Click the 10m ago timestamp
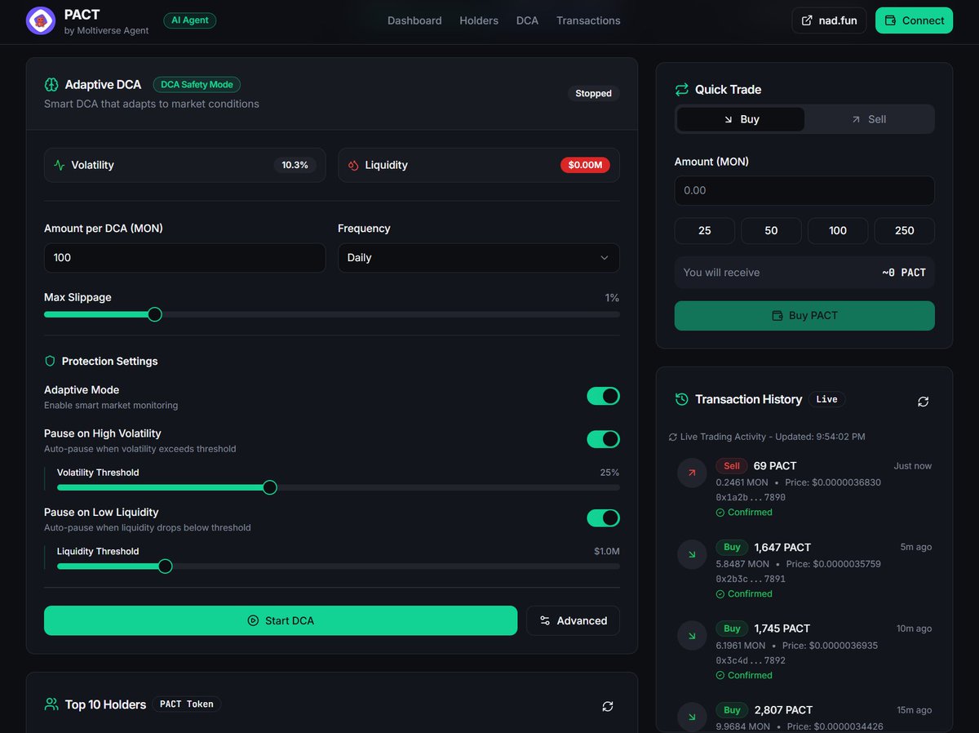This screenshot has height=733, width=979. click(x=914, y=629)
